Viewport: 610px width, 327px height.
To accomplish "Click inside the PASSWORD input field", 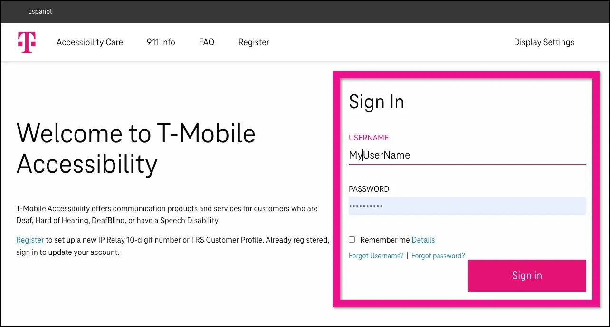I will [x=467, y=206].
